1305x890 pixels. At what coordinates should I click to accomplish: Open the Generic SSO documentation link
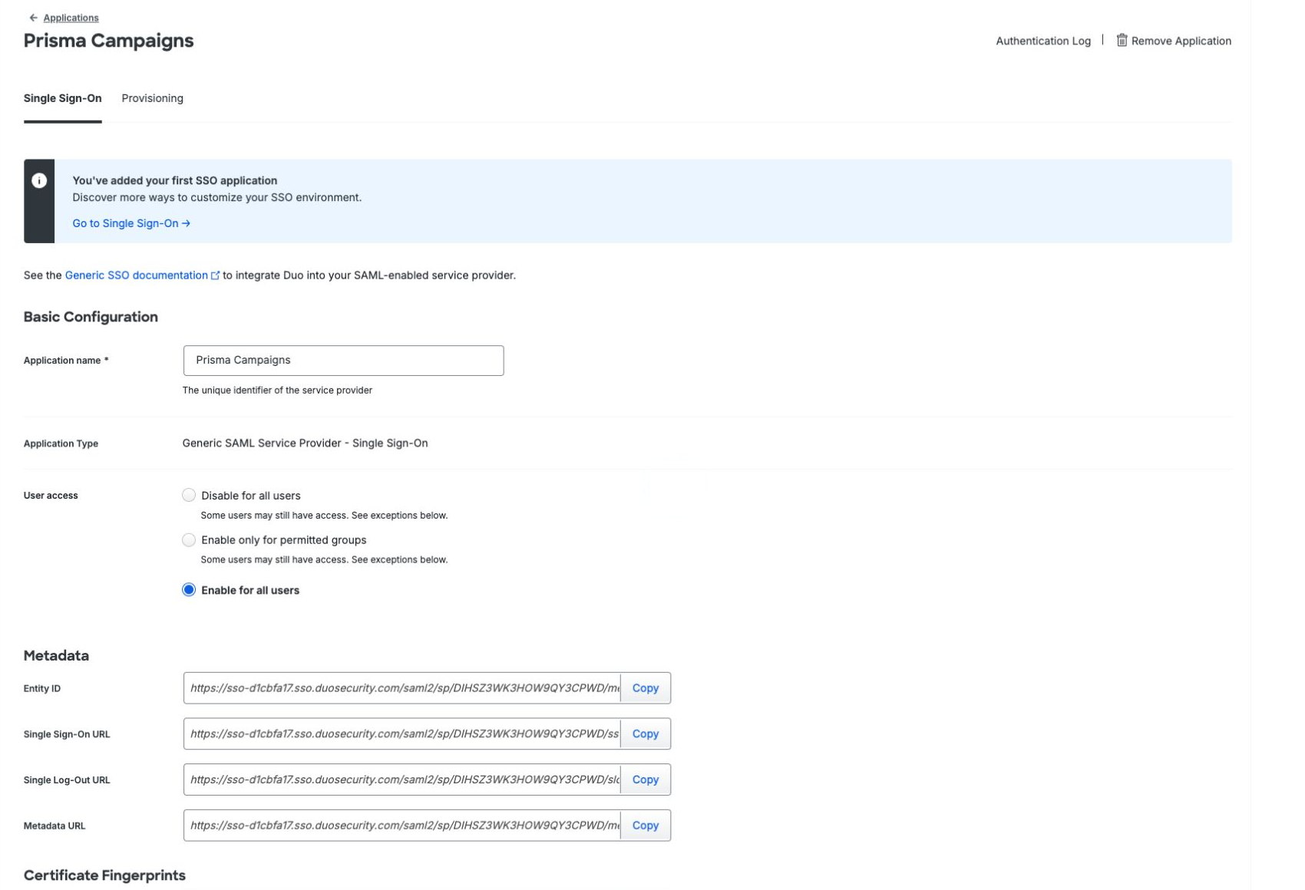click(x=136, y=275)
